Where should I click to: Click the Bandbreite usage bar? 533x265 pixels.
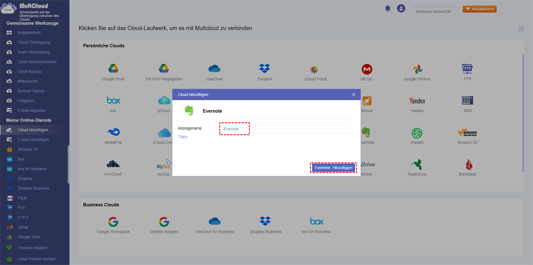434,7
